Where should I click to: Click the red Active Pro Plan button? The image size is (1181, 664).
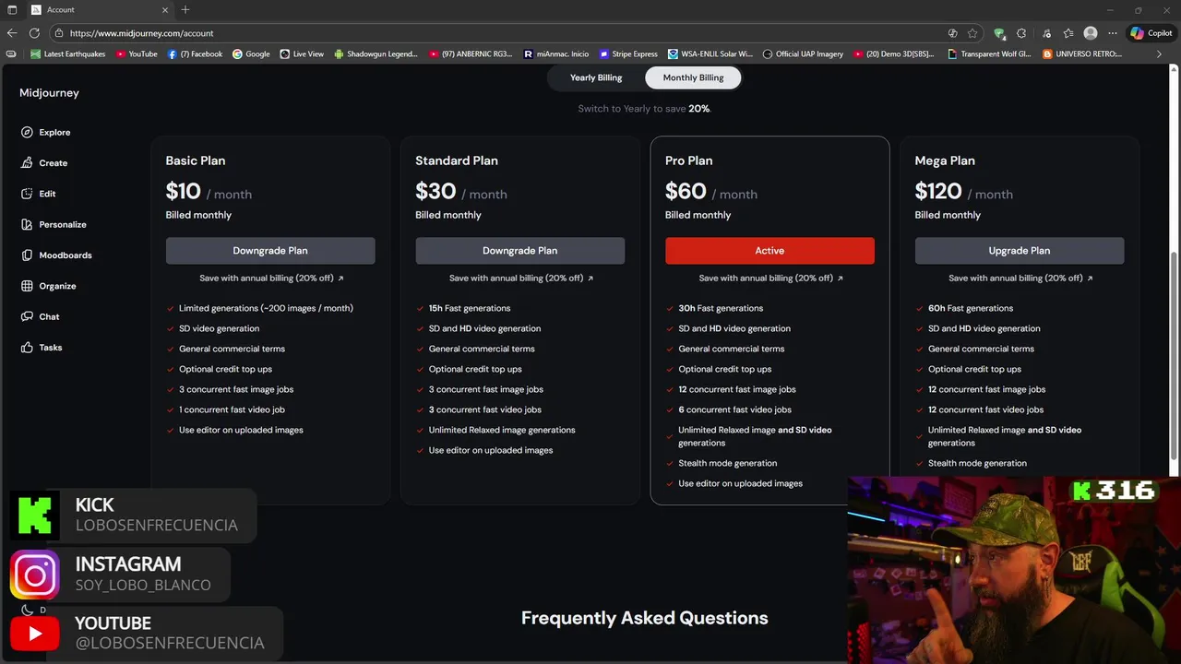point(769,251)
